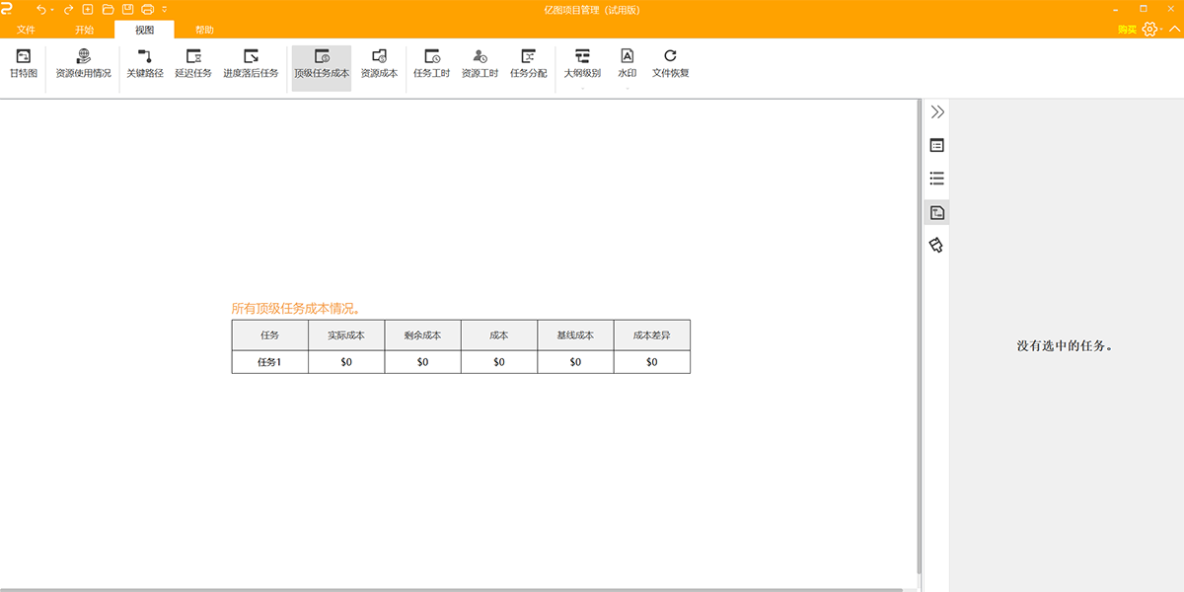
Task: View the task allocation report
Action: point(531,66)
